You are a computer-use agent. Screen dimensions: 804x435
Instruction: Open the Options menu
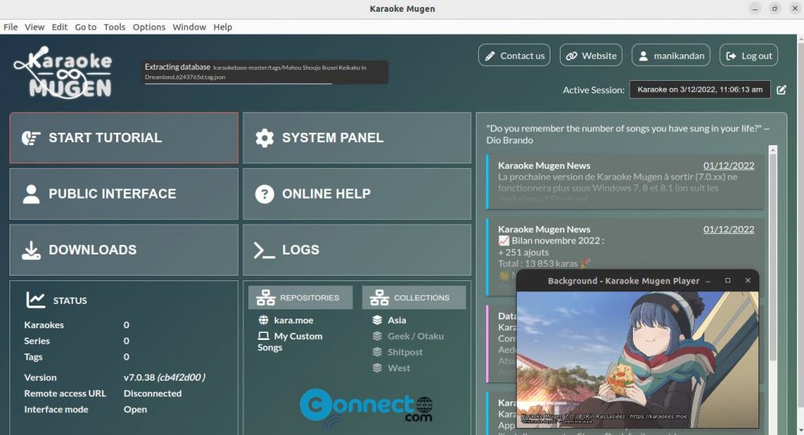[148, 27]
